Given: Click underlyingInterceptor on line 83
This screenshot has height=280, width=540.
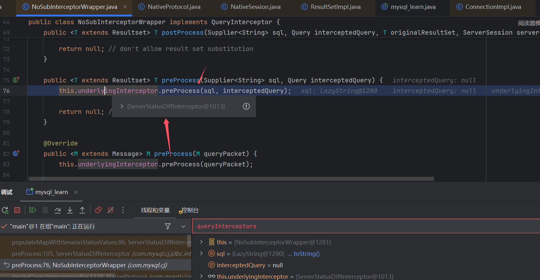Looking at the screenshot, I should point(118,164).
